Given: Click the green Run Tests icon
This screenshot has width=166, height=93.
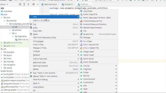Looking at the screenshot, I should 31,73.
